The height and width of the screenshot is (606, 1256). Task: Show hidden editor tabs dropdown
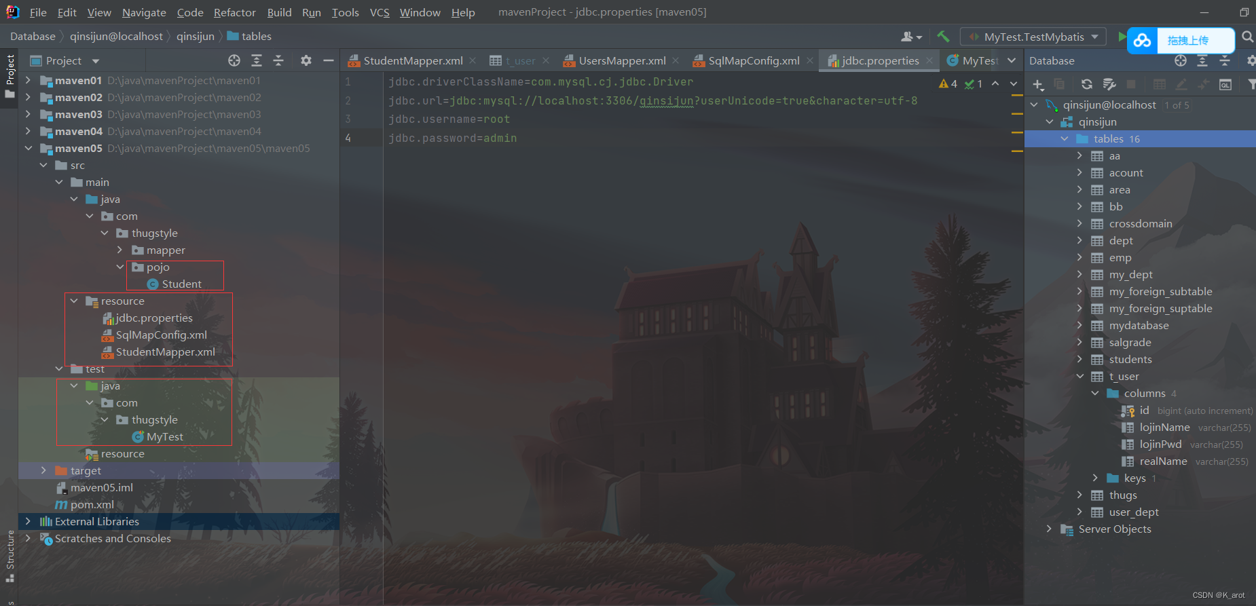1012,60
